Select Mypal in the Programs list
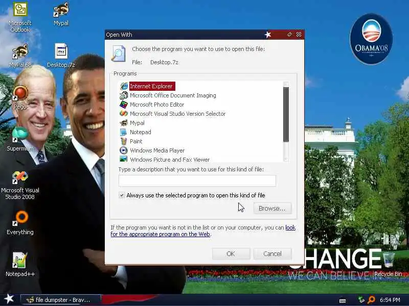Viewport: 409px width, 306px height. point(137,123)
